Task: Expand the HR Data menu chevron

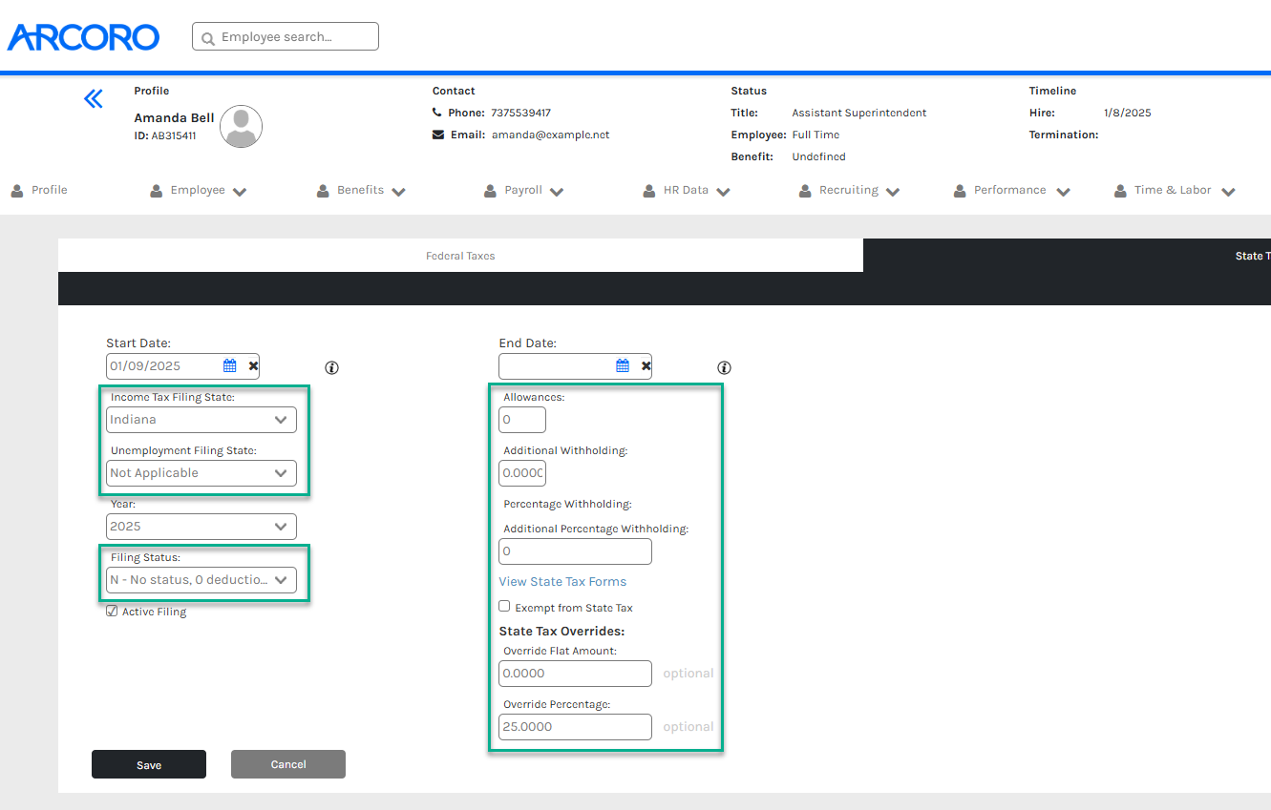Action: click(723, 192)
